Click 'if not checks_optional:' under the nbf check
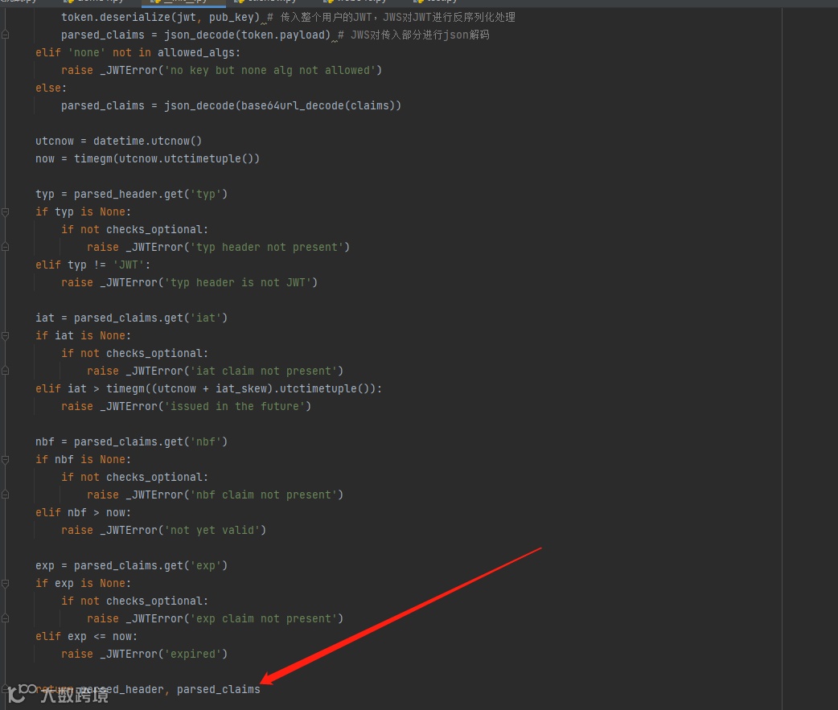 134,477
